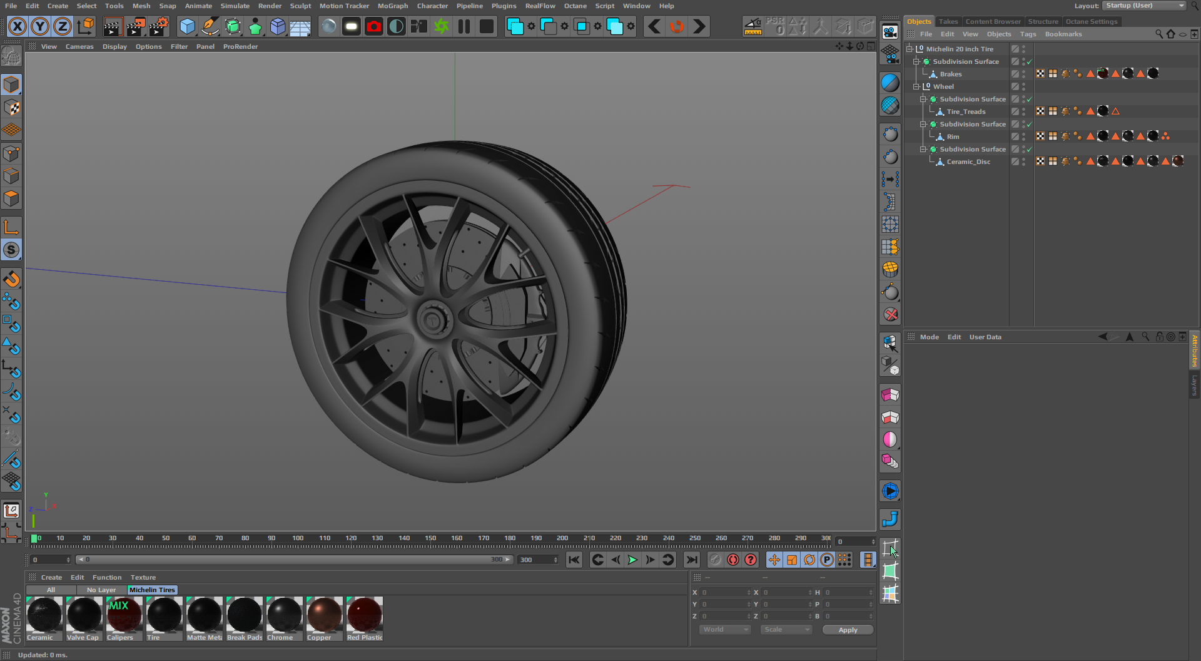The height and width of the screenshot is (661, 1201).
Task: Add a Cube primitive from the toolbar
Action: click(x=187, y=26)
